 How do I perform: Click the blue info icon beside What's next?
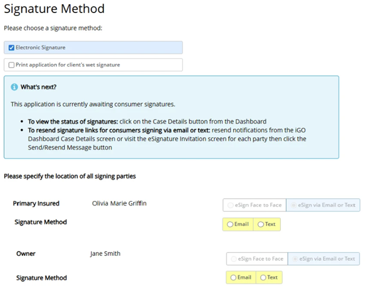[x=15, y=87]
